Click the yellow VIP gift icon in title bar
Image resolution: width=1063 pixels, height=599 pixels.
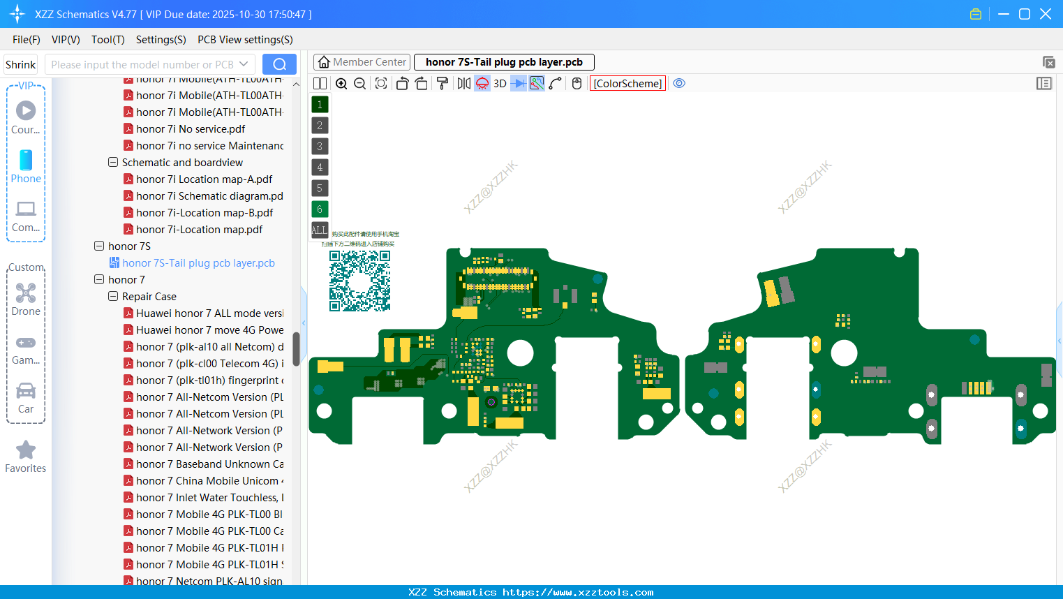tap(976, 14)
